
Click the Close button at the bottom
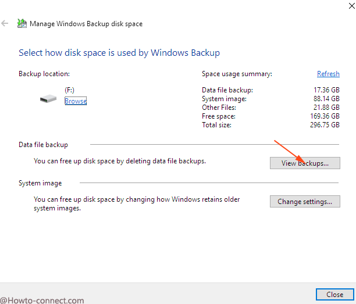(x=334, y=295)
